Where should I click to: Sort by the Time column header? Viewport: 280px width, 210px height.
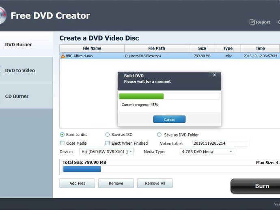tap(260, 48)
